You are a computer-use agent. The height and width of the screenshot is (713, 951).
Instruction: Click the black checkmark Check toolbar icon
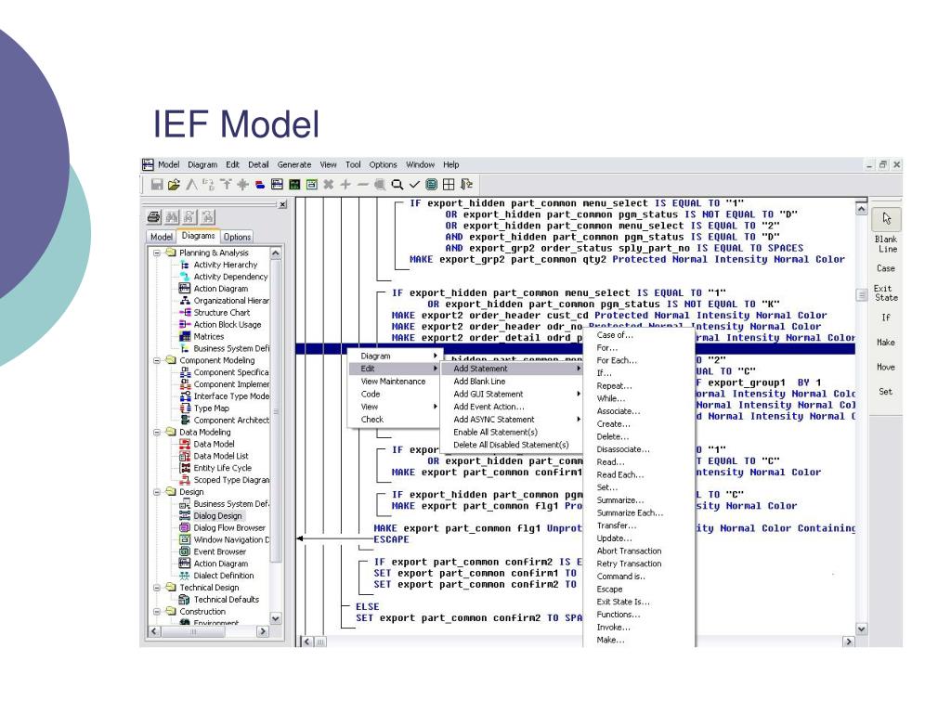click(x=414, y=185)
